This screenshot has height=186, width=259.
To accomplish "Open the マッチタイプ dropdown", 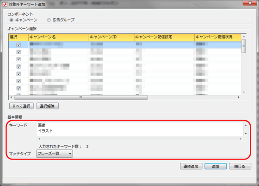I will click(x=55, y=154).
